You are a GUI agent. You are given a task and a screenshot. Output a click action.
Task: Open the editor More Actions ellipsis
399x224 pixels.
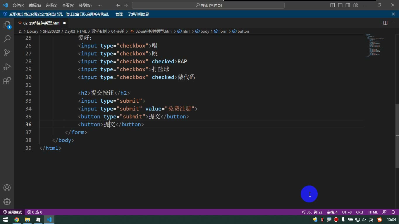[393, 23]
